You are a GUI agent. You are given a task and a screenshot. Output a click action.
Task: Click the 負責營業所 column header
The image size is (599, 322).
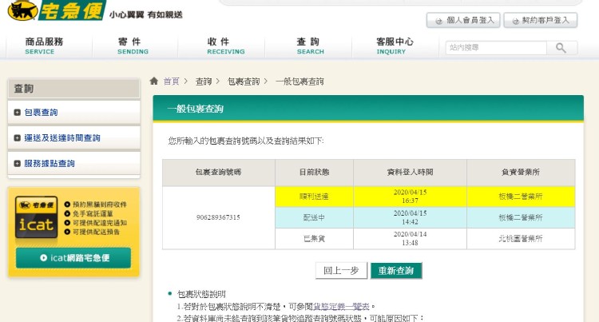520,173
